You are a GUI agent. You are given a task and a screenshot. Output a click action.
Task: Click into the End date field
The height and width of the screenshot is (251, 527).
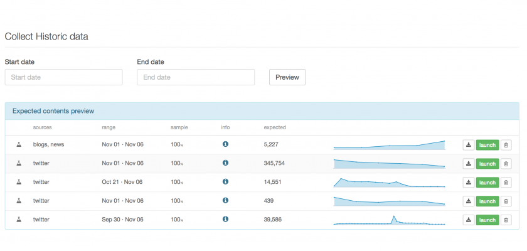[x=196, y=77]
